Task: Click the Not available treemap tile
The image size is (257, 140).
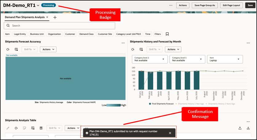Action: tap(65, 78)
